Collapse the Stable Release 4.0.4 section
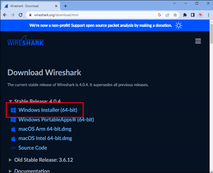This screenshot has height=173, width=213. [x=10, y=101]
